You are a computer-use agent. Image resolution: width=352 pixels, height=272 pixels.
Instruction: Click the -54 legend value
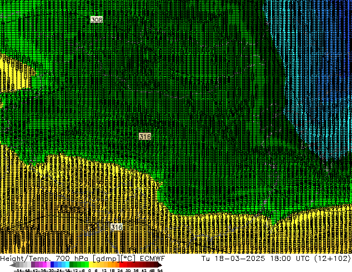pyautogui.click(x=18, y=270)
